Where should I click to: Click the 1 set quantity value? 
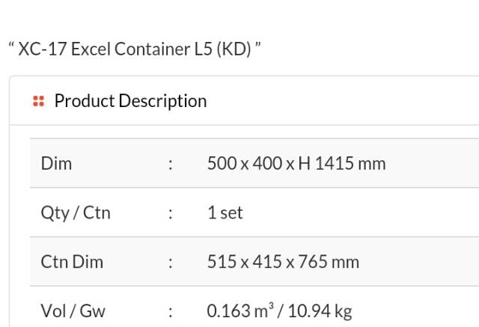pyautogui.click(x=225, y=213)
